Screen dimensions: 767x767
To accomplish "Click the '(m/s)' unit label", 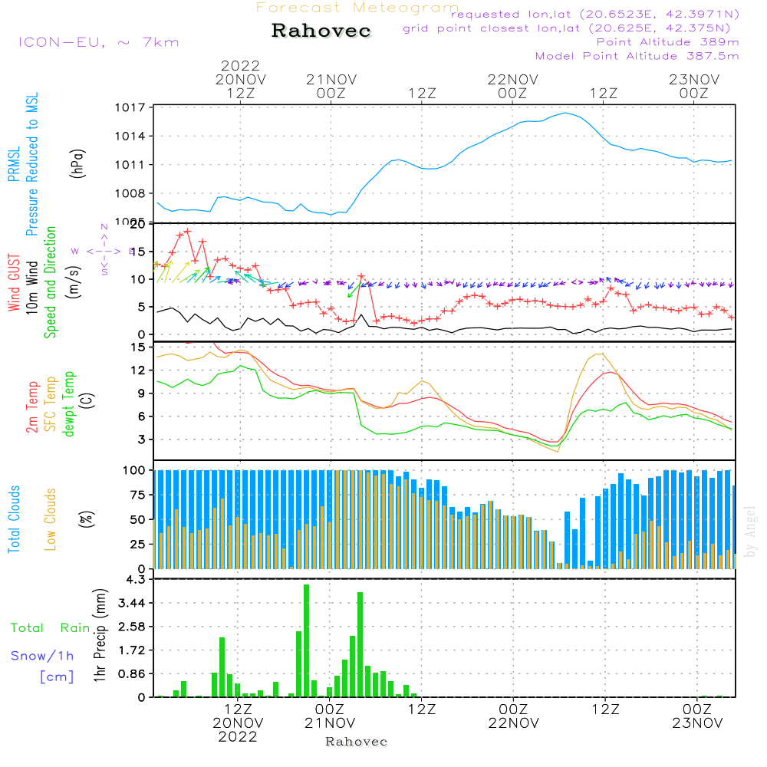I will coord(74,282).
